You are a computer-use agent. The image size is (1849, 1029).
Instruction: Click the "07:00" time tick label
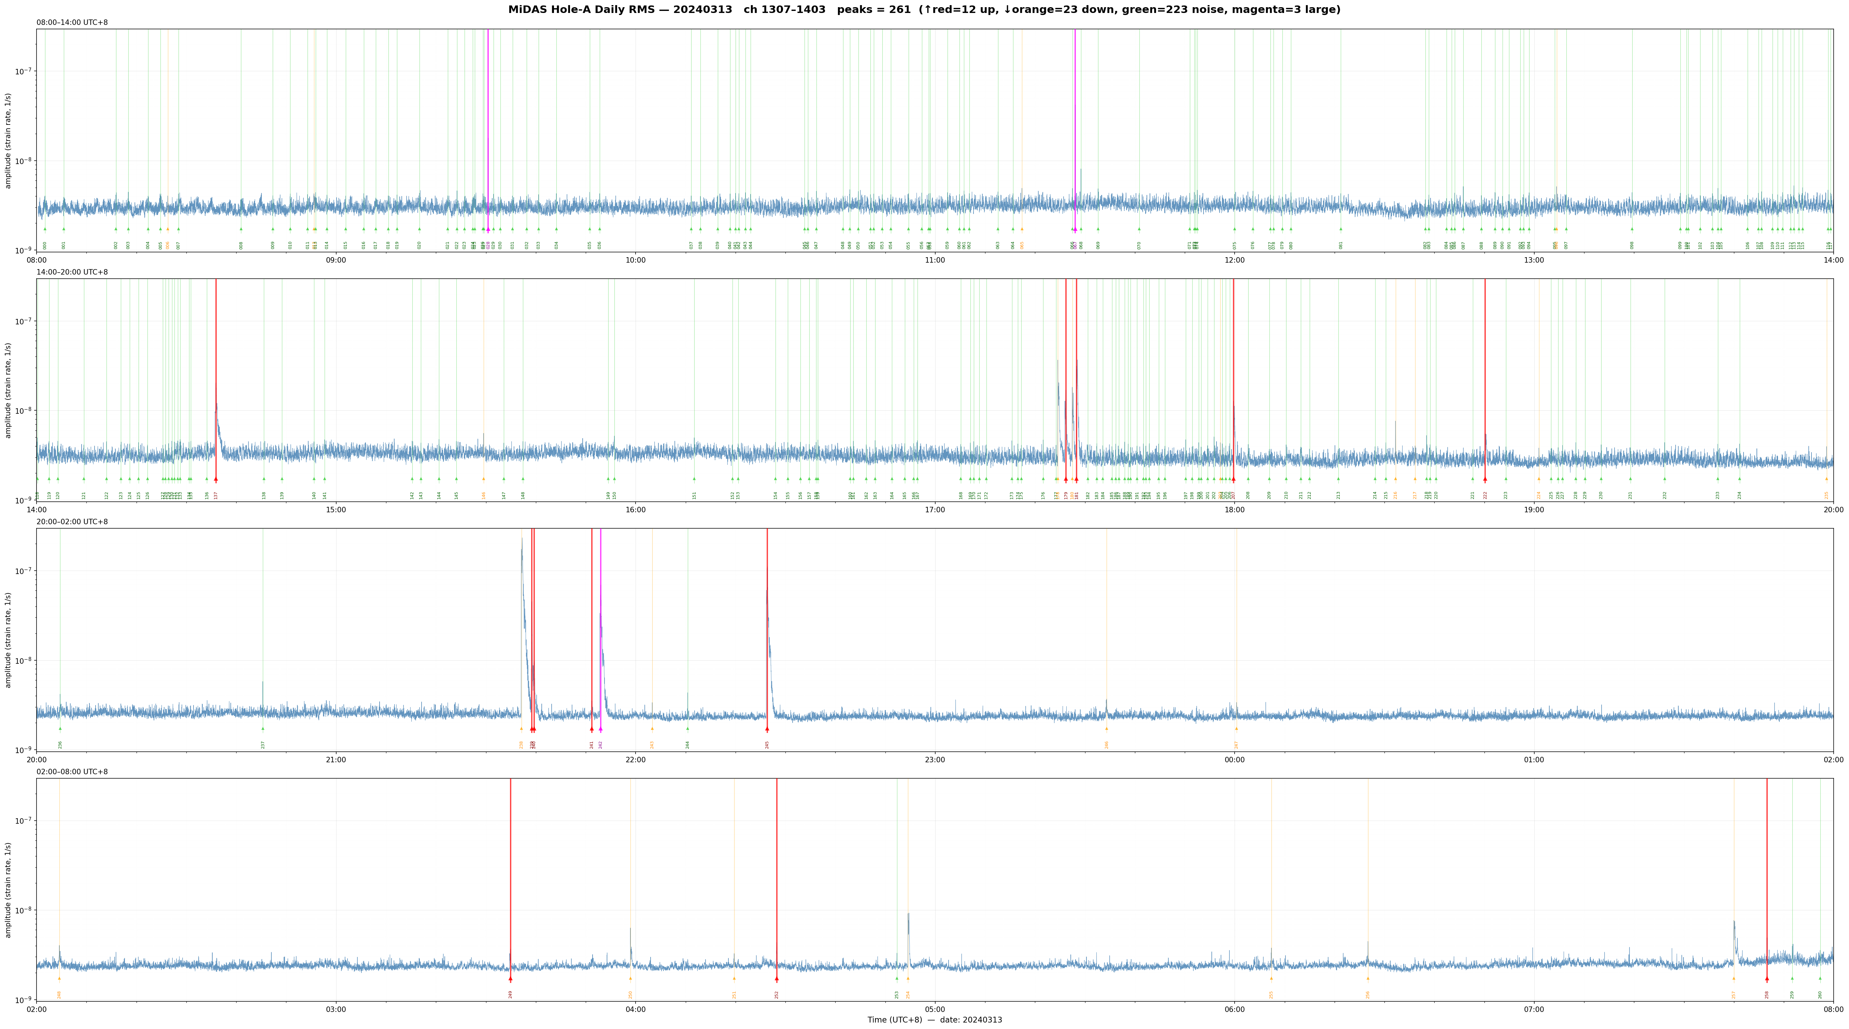(x=1534, y=1010)
